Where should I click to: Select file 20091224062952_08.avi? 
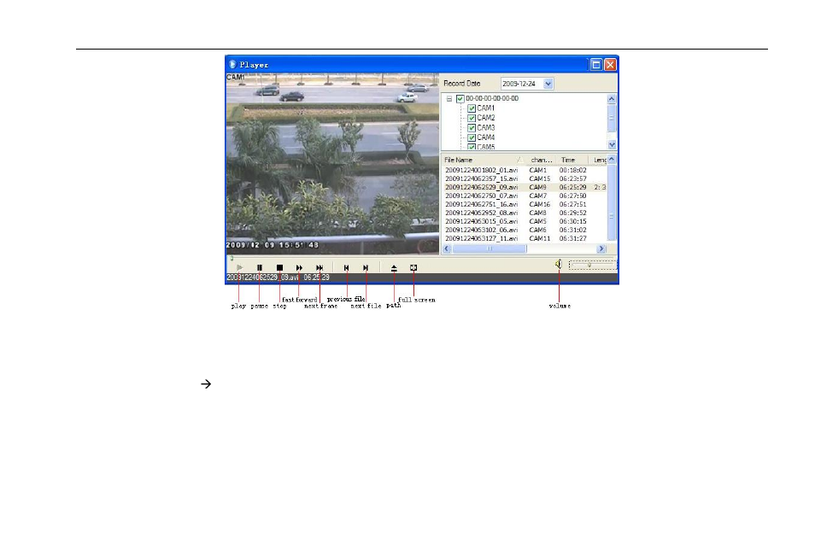(x=481, y=213)
